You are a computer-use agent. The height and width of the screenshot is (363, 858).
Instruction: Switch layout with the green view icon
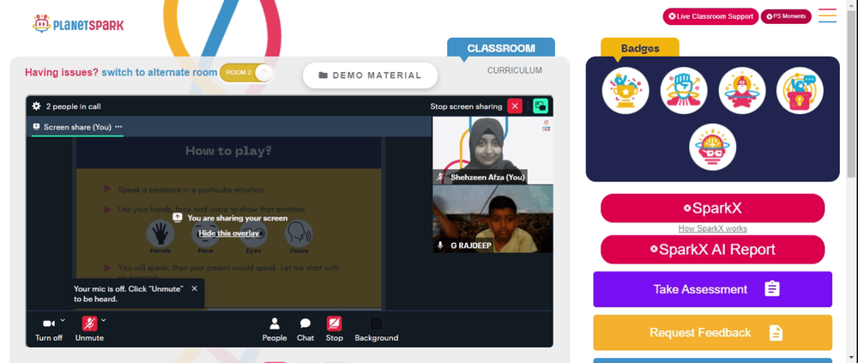click(x=541, y=106)
